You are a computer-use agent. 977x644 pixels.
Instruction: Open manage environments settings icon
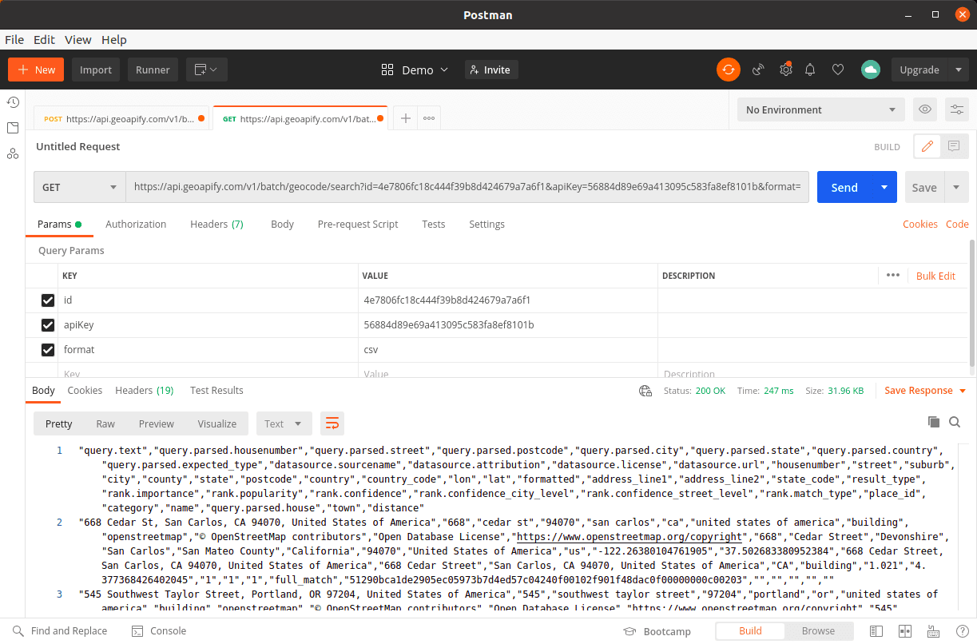click(x=956, y=109)
